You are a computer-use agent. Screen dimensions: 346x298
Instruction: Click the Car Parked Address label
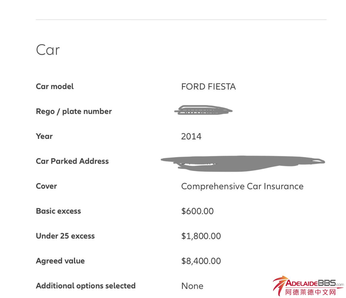(72, 161)
